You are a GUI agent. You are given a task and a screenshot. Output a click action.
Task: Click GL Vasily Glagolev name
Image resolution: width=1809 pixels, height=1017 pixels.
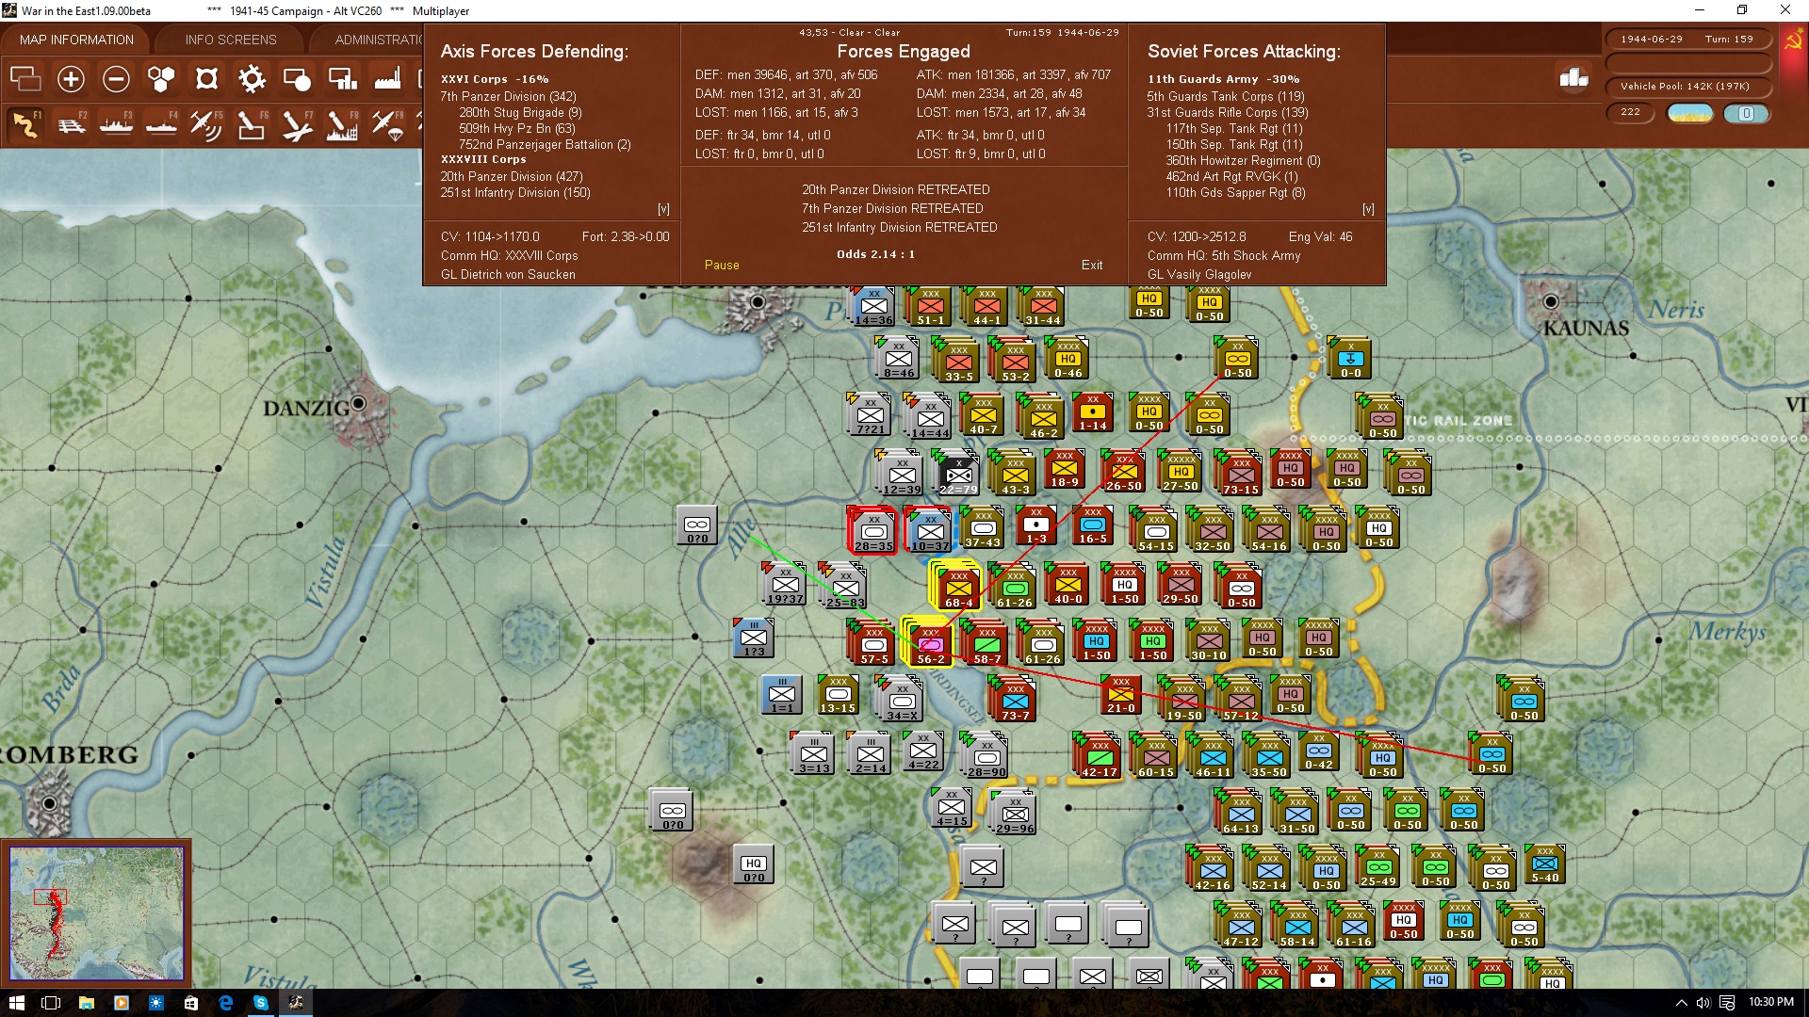(x=1199, y=274)
